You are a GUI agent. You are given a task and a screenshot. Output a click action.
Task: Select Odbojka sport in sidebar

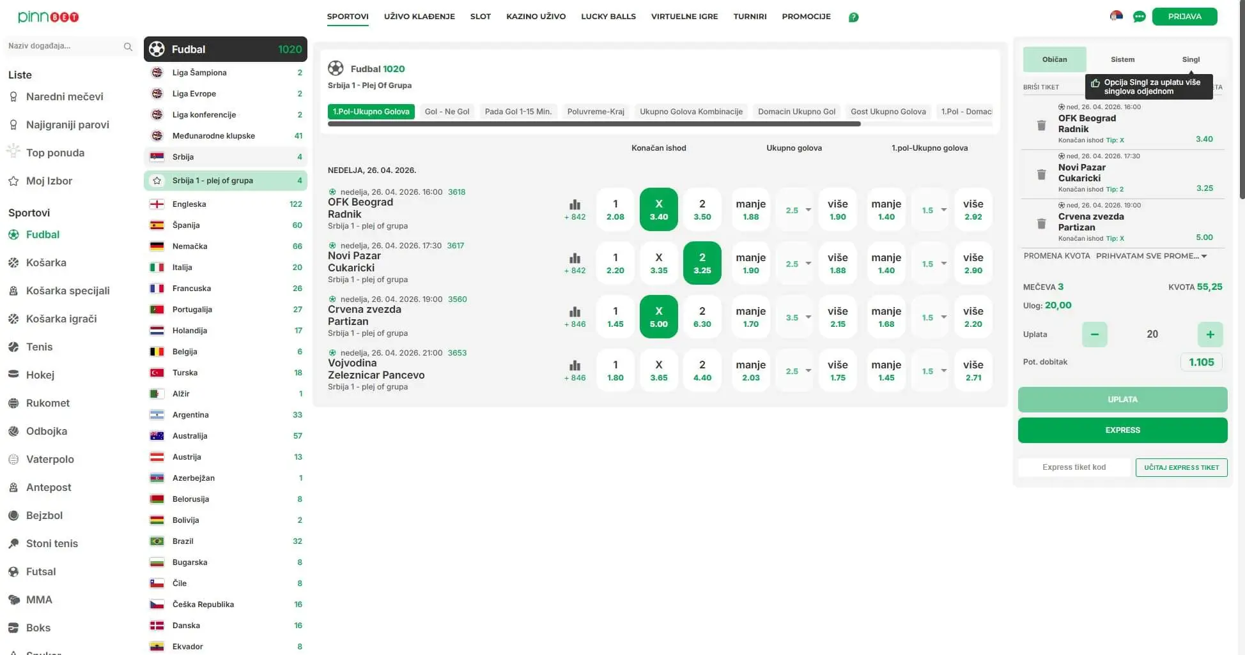46,431
